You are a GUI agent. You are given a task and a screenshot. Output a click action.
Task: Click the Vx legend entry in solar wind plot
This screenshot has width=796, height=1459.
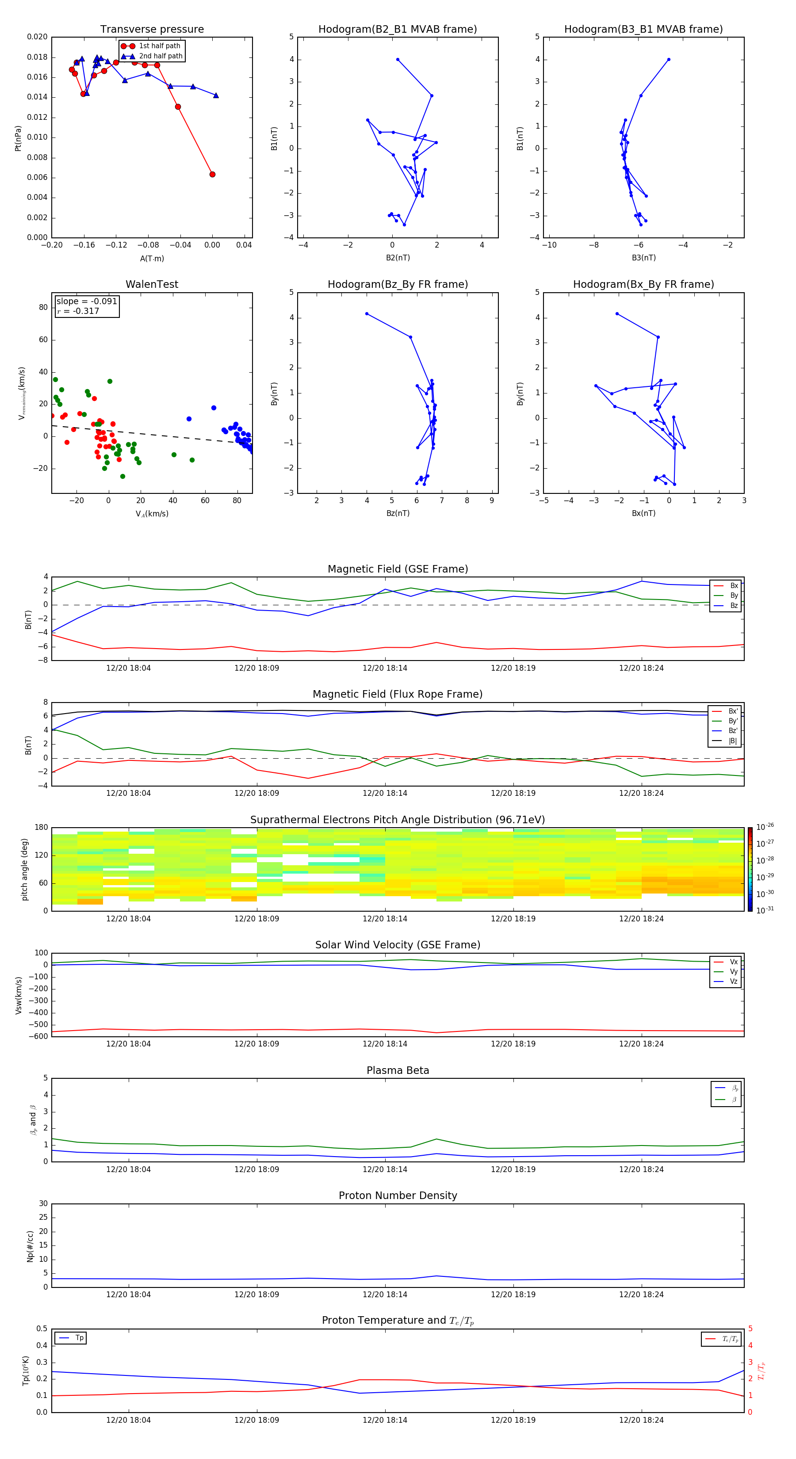pos(726,962)
